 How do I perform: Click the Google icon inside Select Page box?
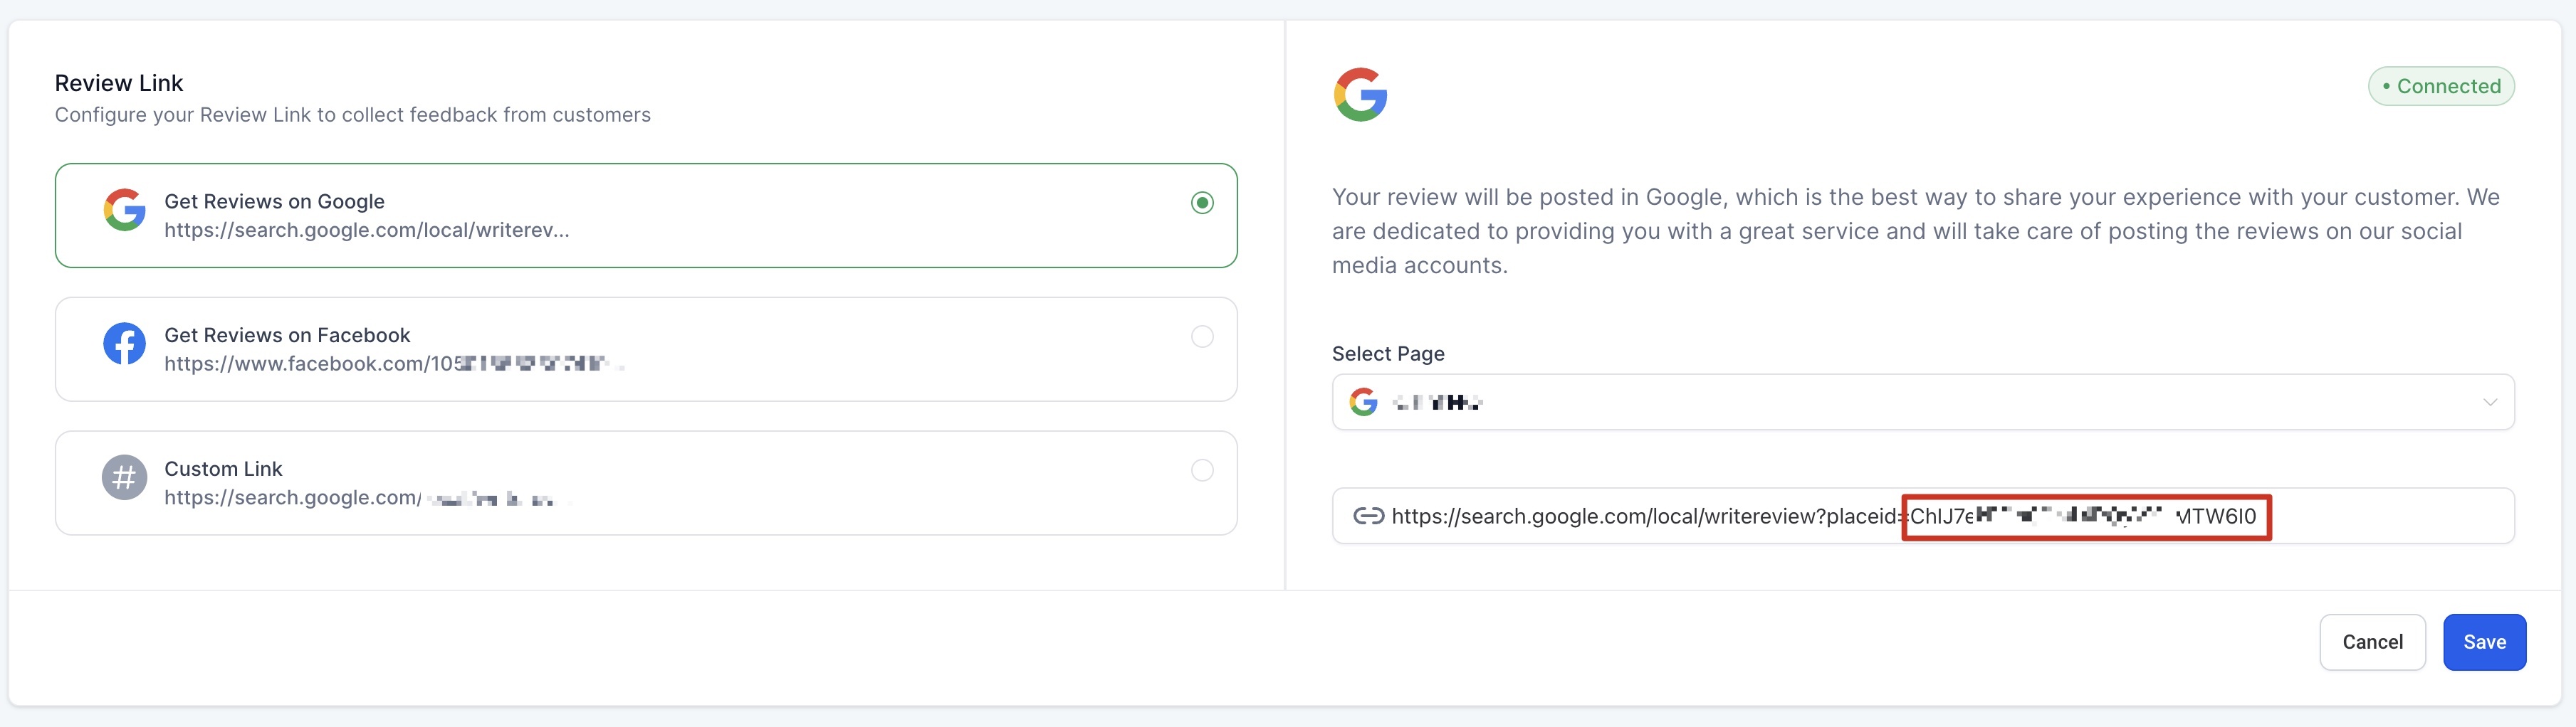[1363, 403]
